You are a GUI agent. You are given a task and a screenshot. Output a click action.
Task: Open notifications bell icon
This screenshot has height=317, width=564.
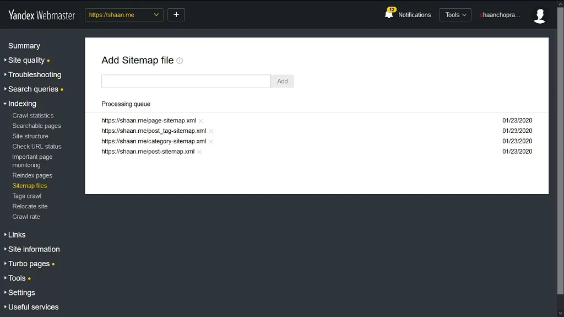click(389, 14)
